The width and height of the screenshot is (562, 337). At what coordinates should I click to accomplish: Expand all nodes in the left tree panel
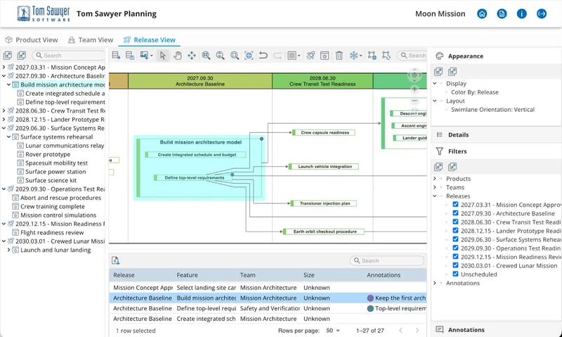pos(8,56)
